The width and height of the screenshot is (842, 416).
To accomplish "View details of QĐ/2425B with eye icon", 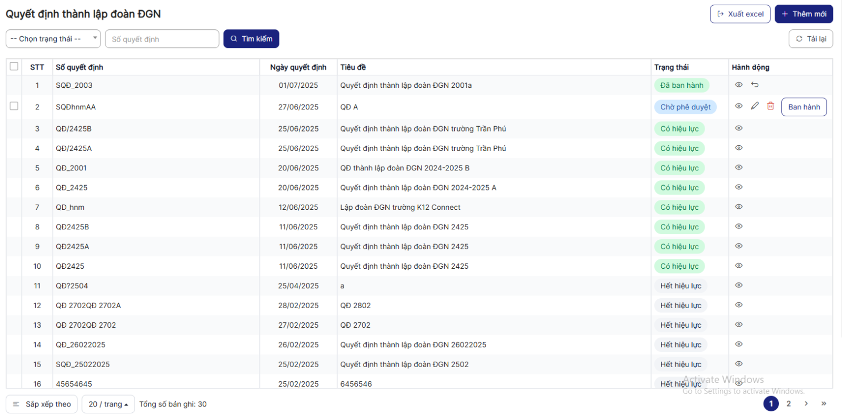I will 738,128.
